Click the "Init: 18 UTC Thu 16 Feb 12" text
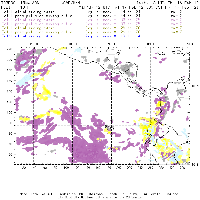This screenshot has height=200, width=200. 168,3
